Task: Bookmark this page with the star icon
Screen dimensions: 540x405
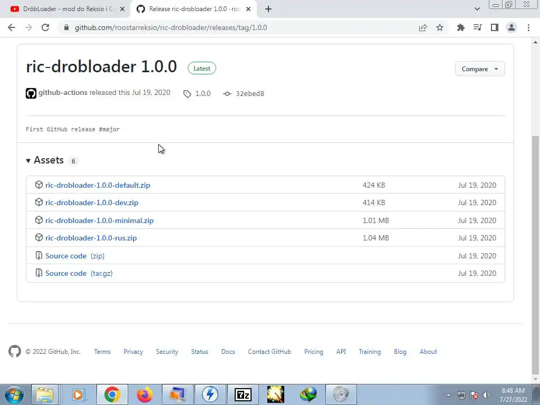Action: [x=440, y=27]
